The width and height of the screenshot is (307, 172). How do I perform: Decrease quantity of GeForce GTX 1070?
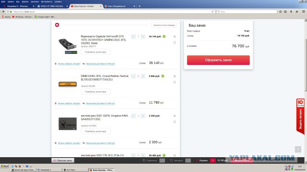click(x=133, y=36)
